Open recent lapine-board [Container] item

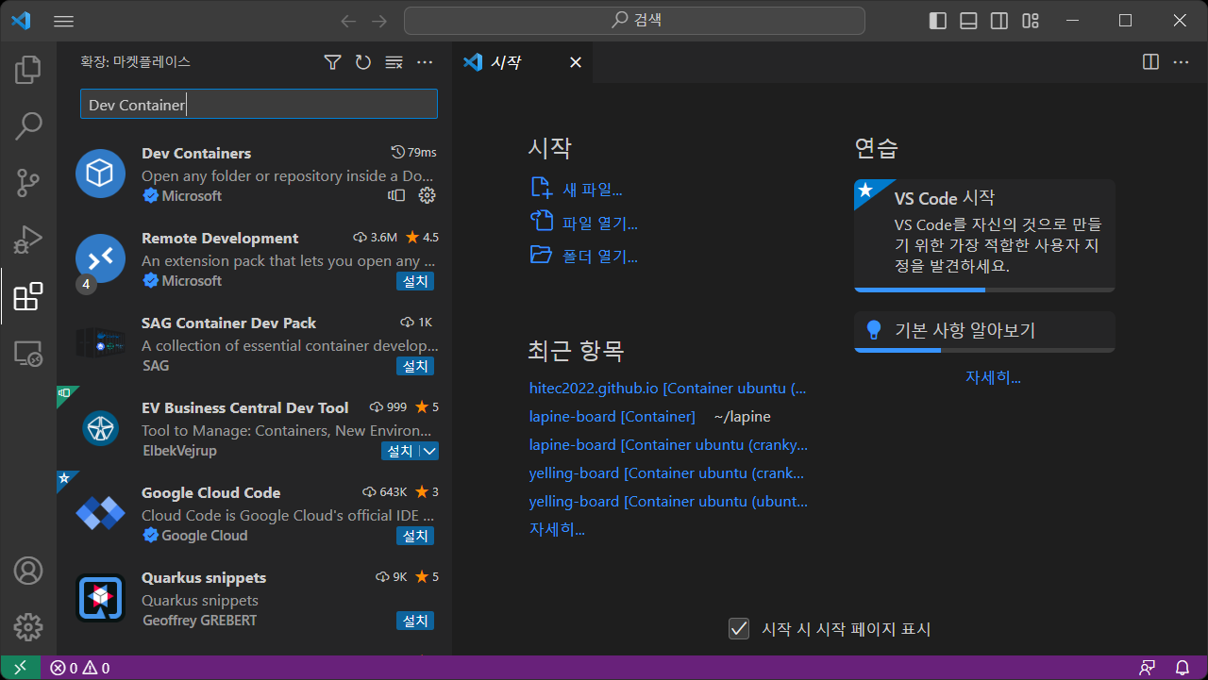[x=612, y=416]
